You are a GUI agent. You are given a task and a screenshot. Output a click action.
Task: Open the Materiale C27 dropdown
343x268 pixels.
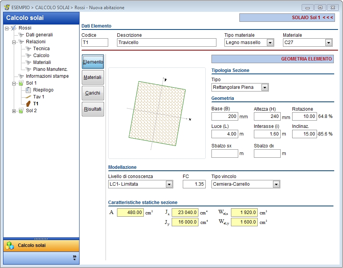coord(328,42)
